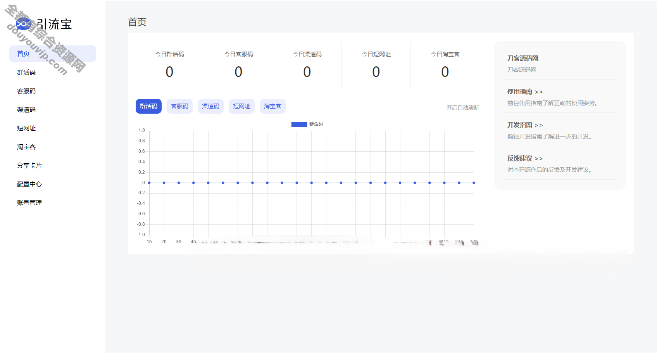Select the 群活码 chart tab
The width and height of the screenshot is (657, 353).
148,106
